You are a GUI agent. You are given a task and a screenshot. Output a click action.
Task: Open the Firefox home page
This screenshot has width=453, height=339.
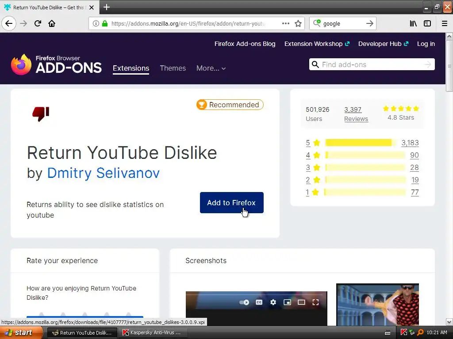click(x=52, y=23)
